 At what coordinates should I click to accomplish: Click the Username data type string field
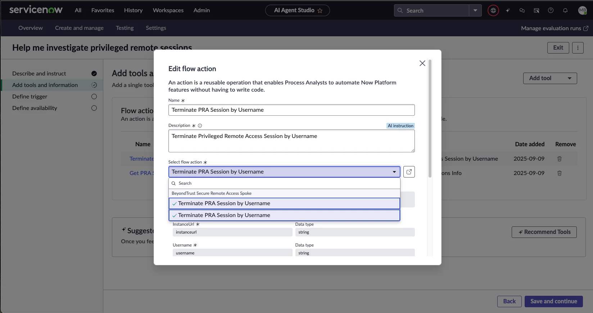355,253
